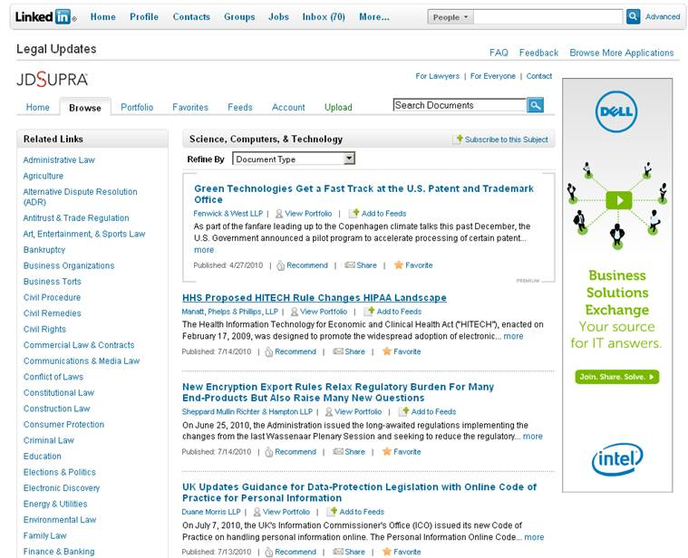This screenshot has width=688, height=558.
Task: Open LinkedIn Profile menu
Action: click(x=144, y=16)
